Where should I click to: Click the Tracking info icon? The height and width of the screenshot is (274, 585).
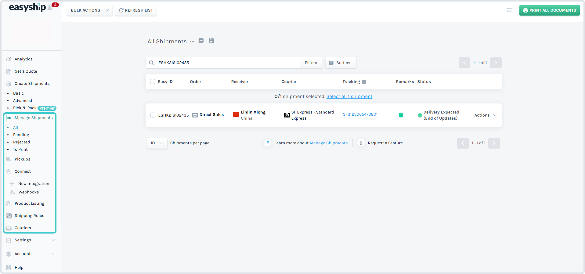pyautogui.click(x=364, y=82)
